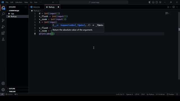Click Prettier status bar item
The image size is (180, 101).
(x=170, y=94)
